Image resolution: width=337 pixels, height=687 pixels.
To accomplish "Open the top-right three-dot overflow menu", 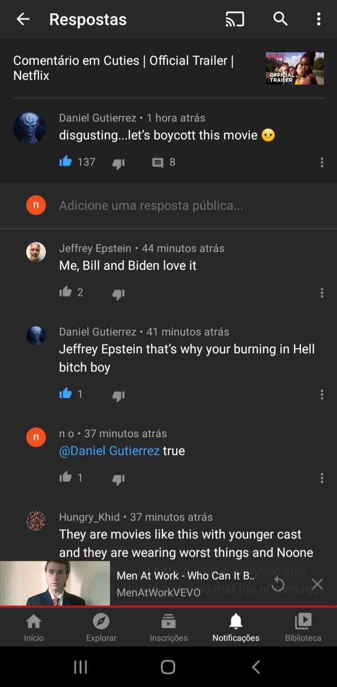I will tap(319, 19).
